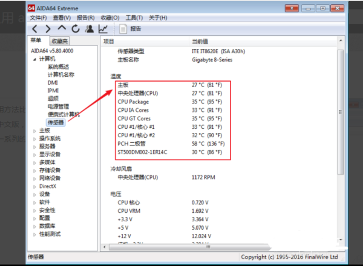Select 计算机名称 in the tree
The height and width of the screenshot is (266, 363).
coord(61,75)
